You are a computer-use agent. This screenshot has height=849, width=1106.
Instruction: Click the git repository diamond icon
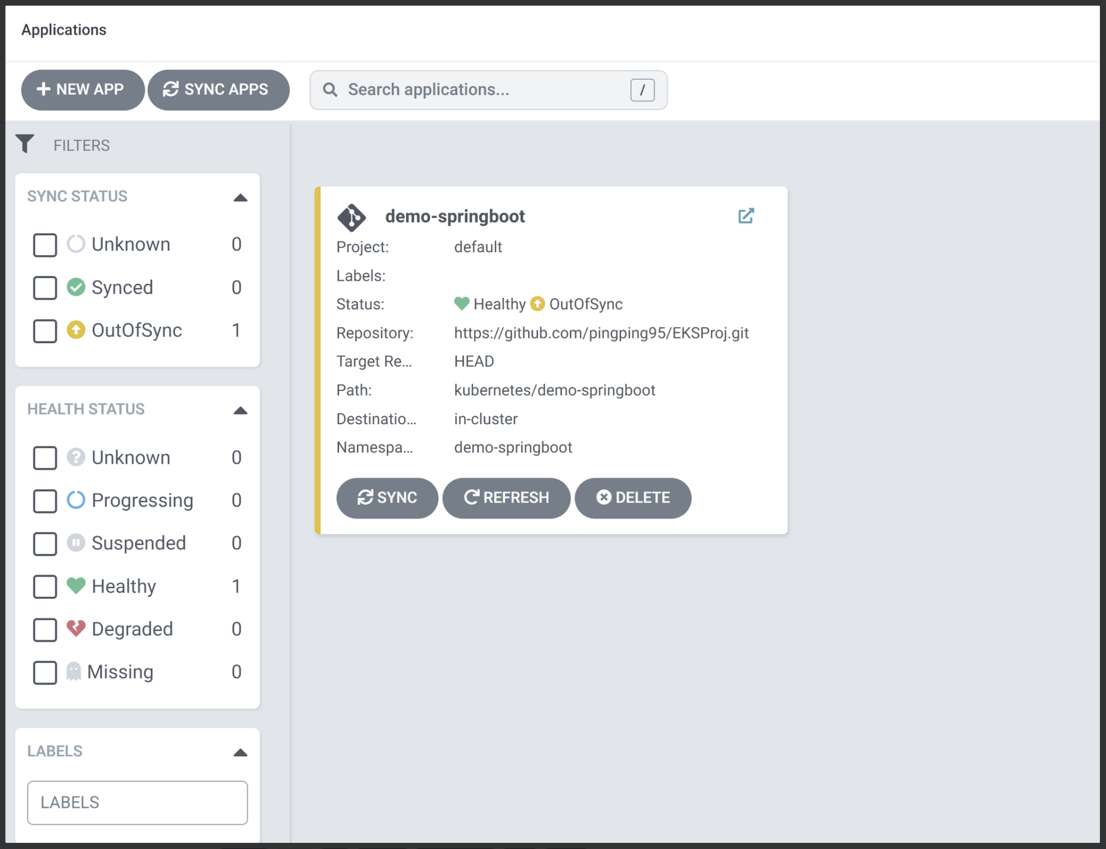352,217
